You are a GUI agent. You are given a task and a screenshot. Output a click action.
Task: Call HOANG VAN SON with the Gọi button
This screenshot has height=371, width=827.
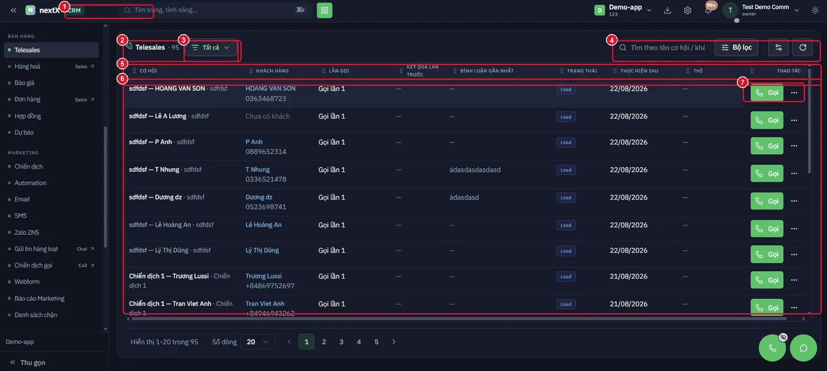pyautogui.click(x=767, y=93)
